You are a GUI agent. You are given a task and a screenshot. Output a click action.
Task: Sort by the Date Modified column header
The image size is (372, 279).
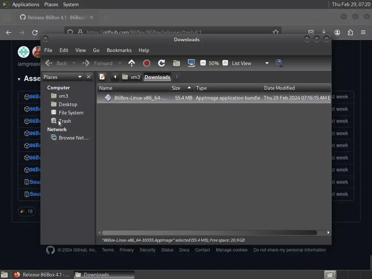[x=296, y=88]
